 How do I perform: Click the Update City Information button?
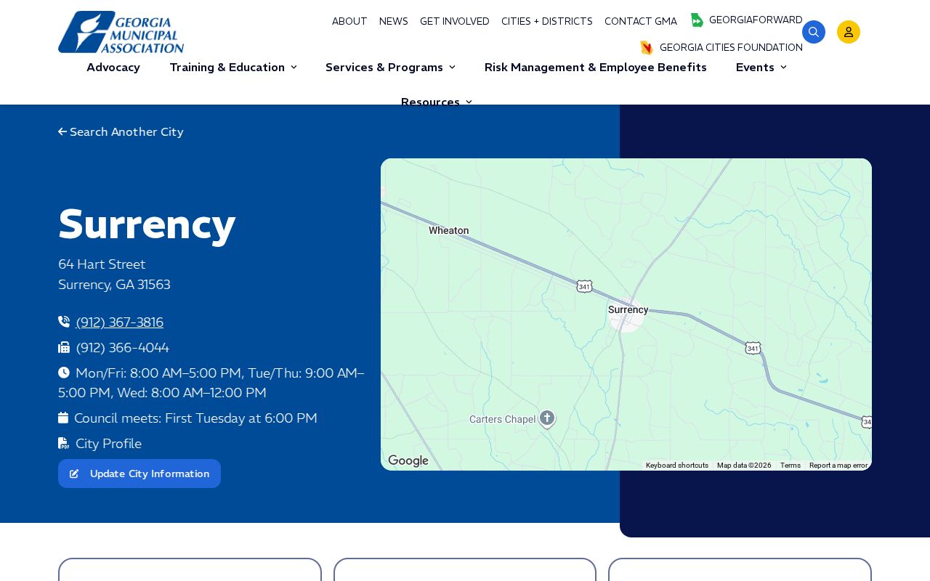point(139,474)
